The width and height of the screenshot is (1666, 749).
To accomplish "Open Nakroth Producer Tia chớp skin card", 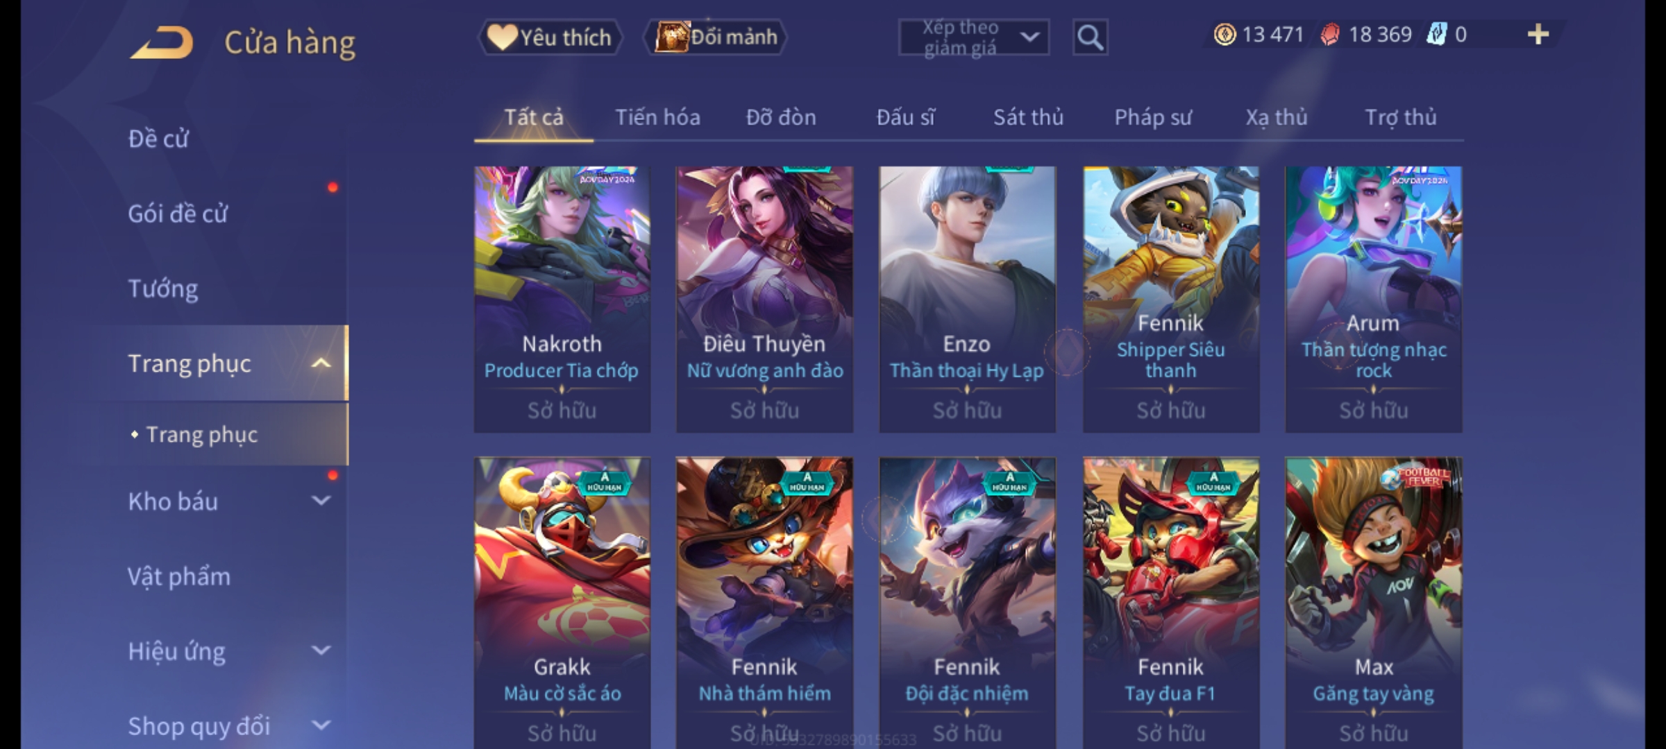I will (562, 300).
